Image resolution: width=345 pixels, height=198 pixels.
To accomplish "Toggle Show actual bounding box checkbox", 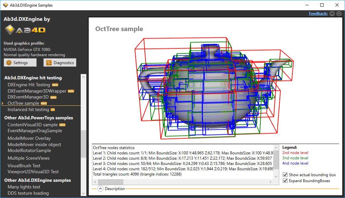I will click(x=285, y=175).
